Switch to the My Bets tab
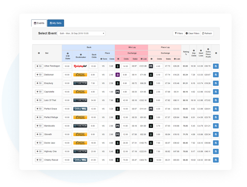The width and height of the screenshot is (247, 187). tap(56, 23)
